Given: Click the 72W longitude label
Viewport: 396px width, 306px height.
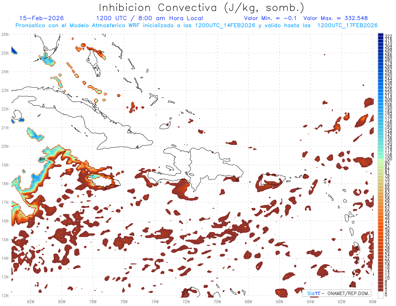Looking at the screenshot, I should pos(186,301).
